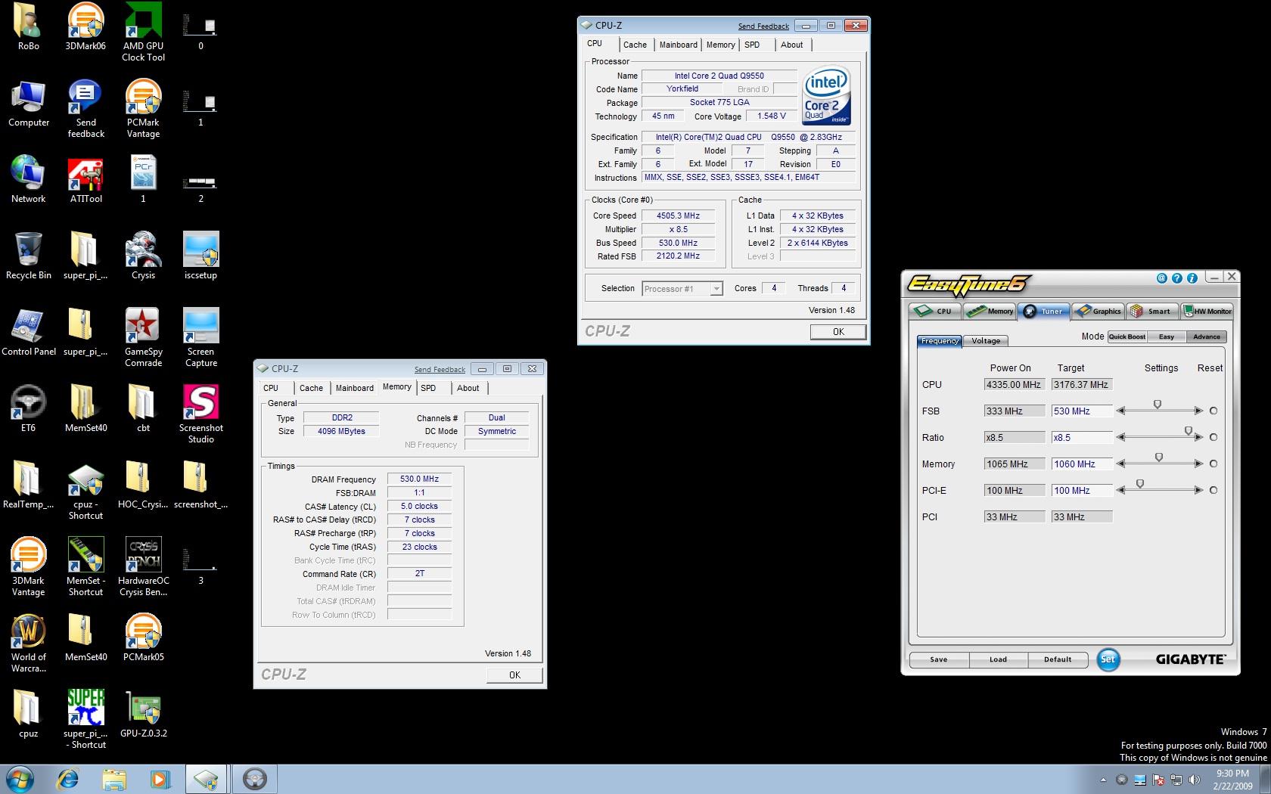The image size is (1271, 794).
Task: Click EasyTune6 '@' website icon
Action: pyautogui.click(x=1161, y=278)
